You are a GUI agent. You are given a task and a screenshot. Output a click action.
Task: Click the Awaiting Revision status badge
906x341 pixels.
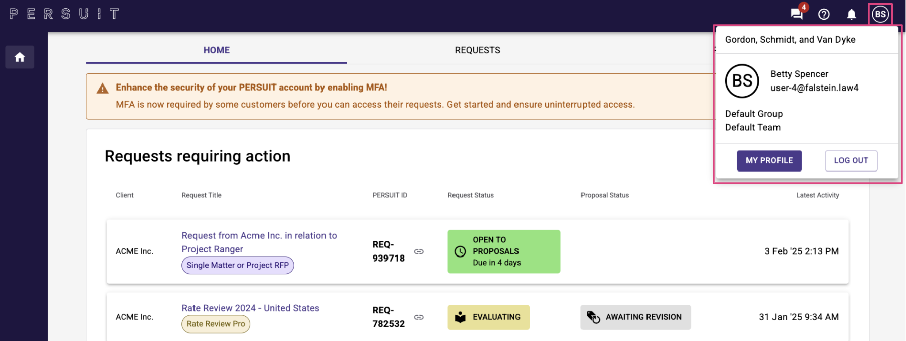point(635,317)
